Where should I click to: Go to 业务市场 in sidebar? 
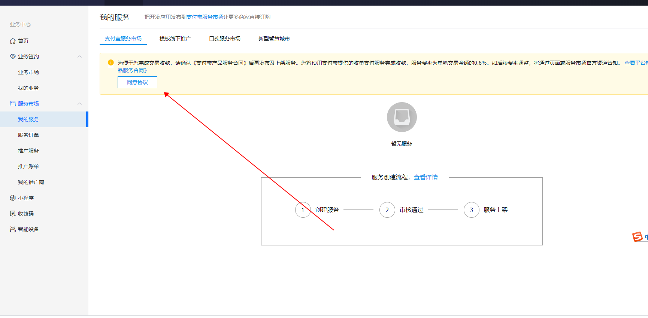28,72
